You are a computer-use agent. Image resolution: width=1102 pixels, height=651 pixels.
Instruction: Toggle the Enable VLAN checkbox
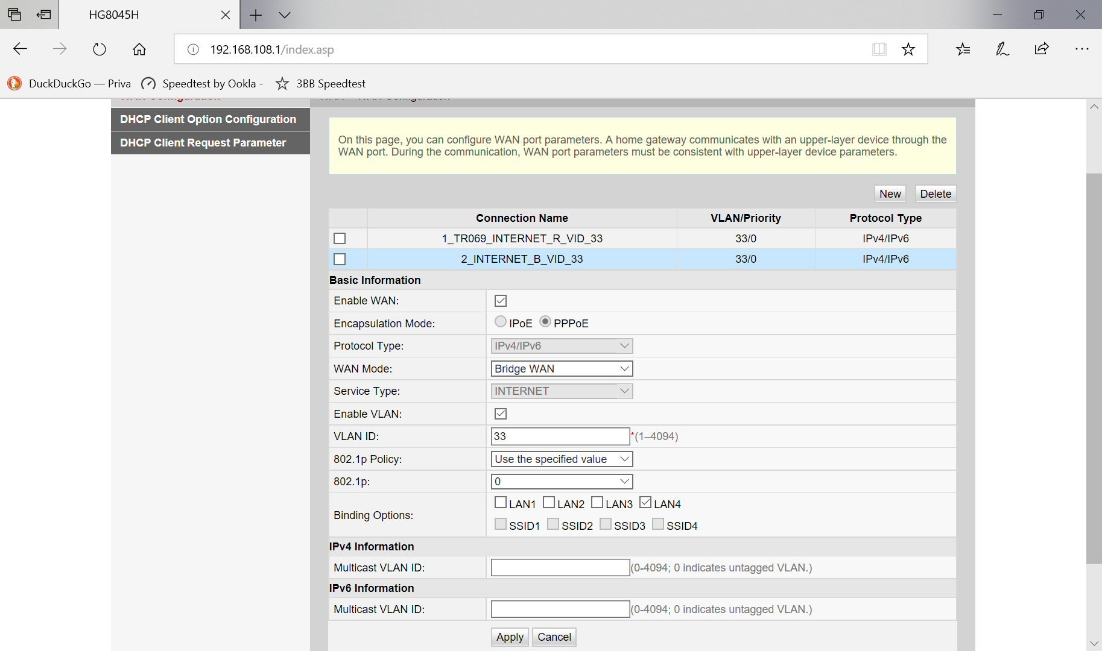click(x=501, y=414)
